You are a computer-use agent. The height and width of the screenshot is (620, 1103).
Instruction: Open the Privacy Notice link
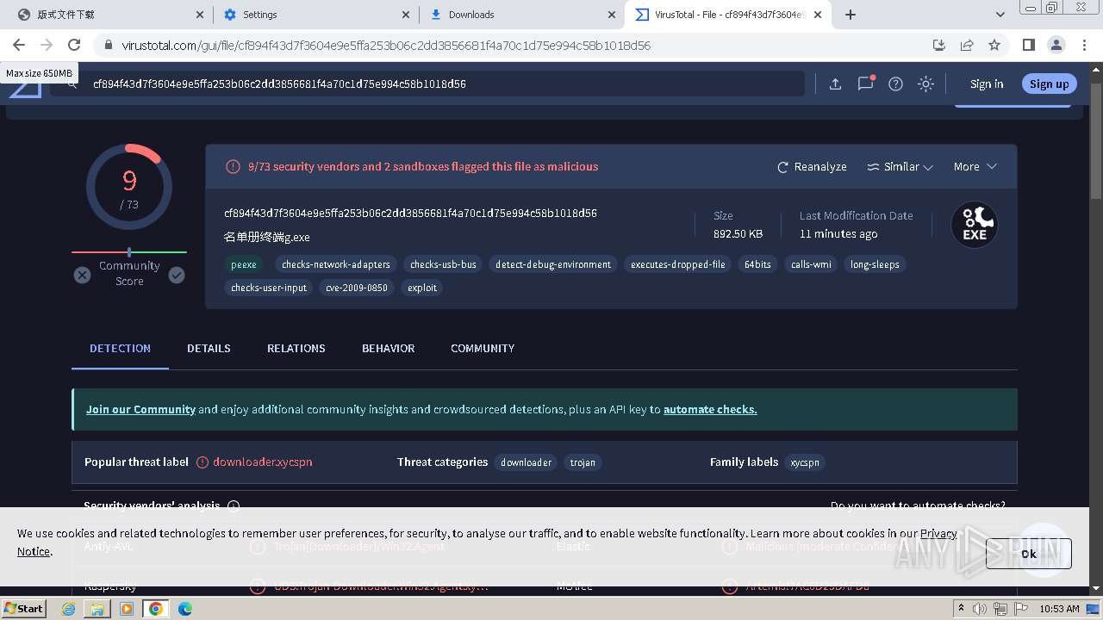[x=938, y=534]
